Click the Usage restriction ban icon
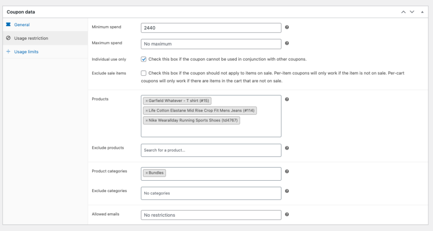Image resolution: width=433 pixels, height=231 pixels. 8,38
